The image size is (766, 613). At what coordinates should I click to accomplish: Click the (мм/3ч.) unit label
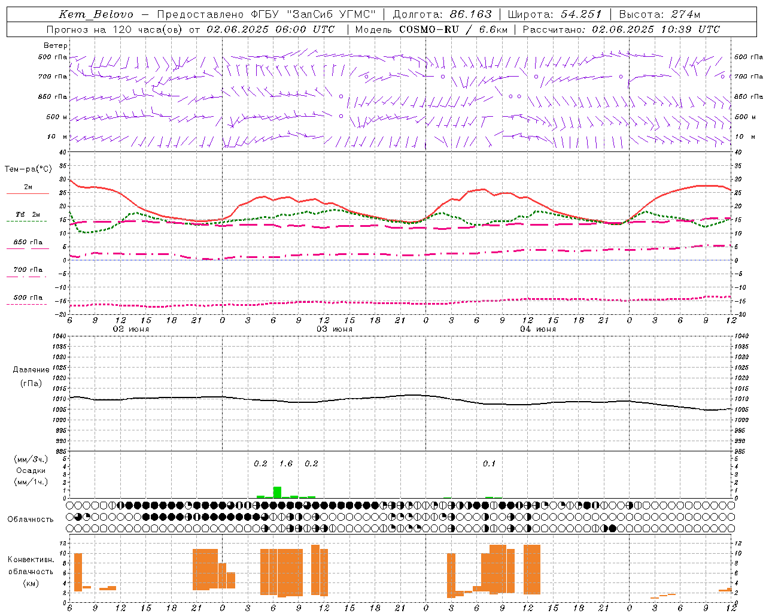(31, 459)
